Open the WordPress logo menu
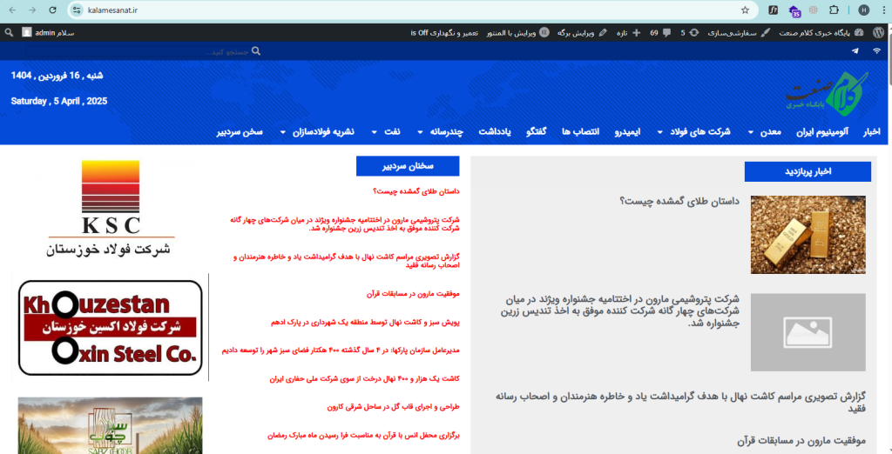The width and height of the screenshot is (892, 454). [878, 32]
